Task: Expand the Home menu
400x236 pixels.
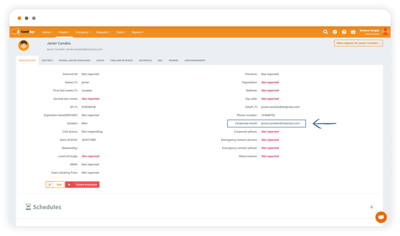Action: pos(47,32)
